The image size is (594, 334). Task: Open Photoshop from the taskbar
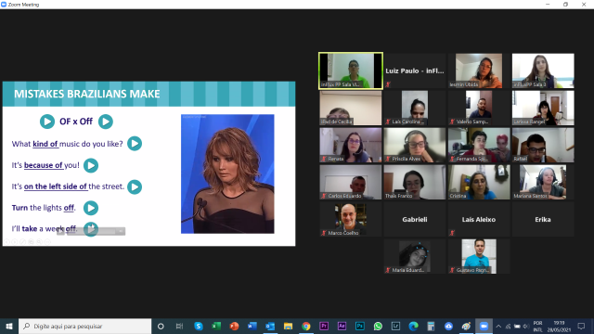coord(360,326)
